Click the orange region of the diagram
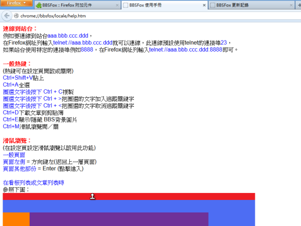301x226 pixels. click(x=16, y=219)
